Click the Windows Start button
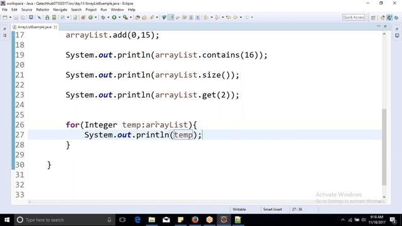Screen dimensions: 402x226 point(7,220)
